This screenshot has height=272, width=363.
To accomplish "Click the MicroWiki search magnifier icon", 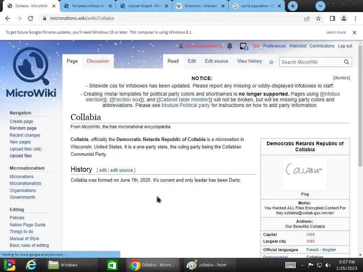I will click(x=346, y=62).
